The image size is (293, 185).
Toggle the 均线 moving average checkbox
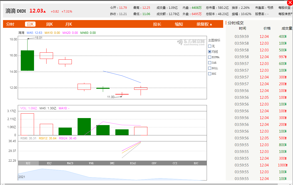tap(210, 52)
